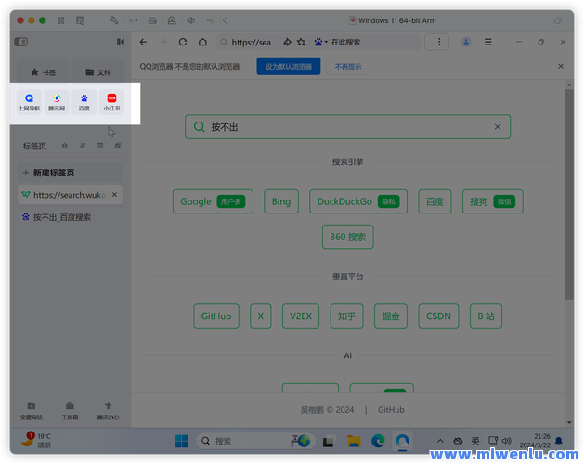Image resolution: width=584 pixels, height=464 pixels.
Task: Bookmark the page with the star icon
Action: (301, 42)
